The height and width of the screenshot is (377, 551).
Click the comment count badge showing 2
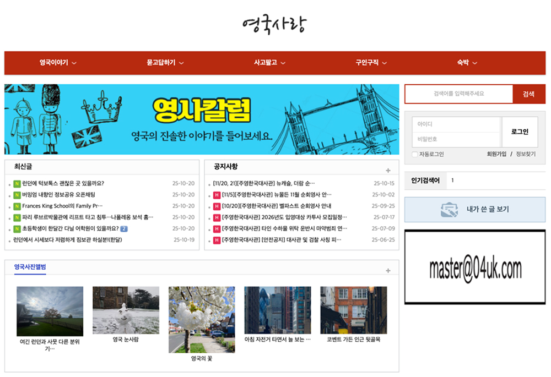click(x=124, y=229)
